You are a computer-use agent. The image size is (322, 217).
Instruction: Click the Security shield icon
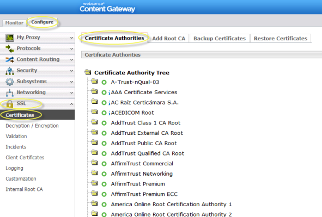click(x=10, y=71)
